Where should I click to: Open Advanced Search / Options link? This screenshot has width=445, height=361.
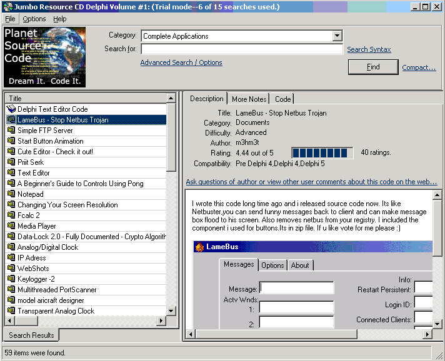[181, 62]
